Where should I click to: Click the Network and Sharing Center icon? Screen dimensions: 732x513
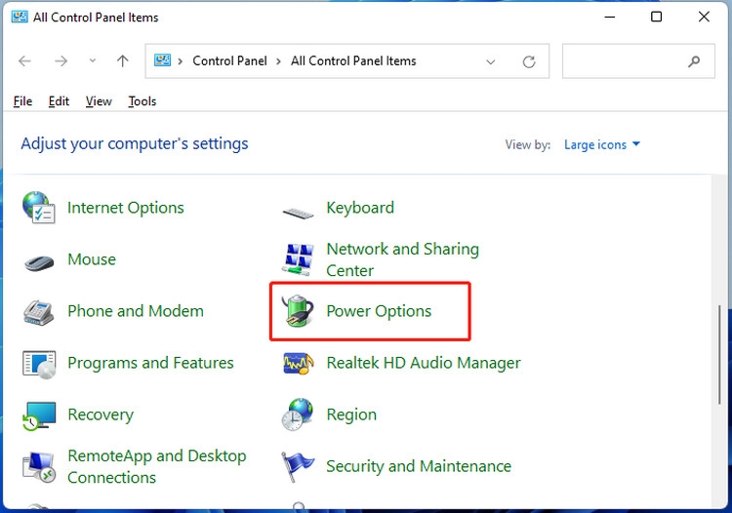tap(298, 259)
